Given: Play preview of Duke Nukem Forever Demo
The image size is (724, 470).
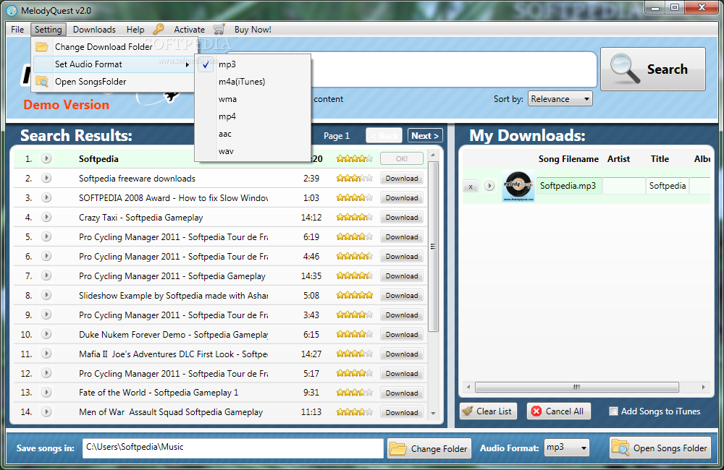Looking at the screenshot, I should [x=46, y=334].
